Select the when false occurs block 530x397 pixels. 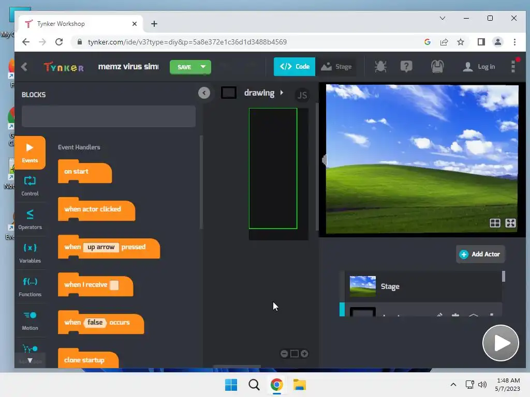101,323
